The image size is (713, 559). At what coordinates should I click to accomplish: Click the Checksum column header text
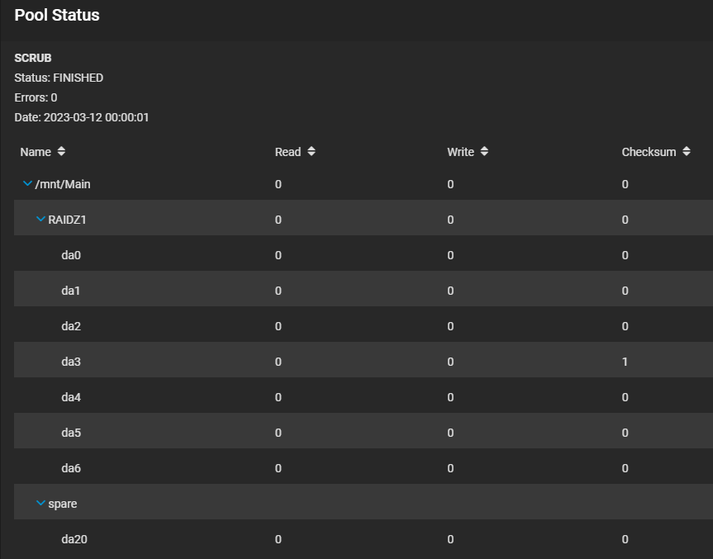(649, 152)
